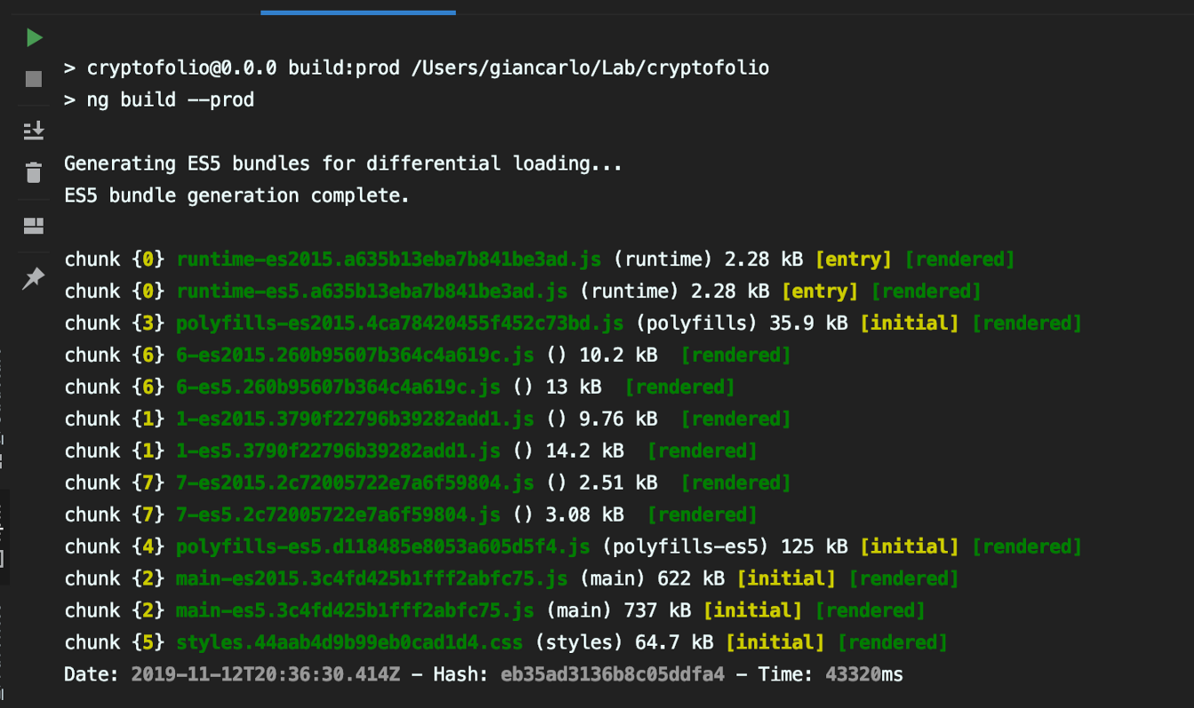The width and height of the screenshot is (1194, 708).
Task: Rerun the build with the green play icon
Action: pyautogui.click(x=34, y=37)
